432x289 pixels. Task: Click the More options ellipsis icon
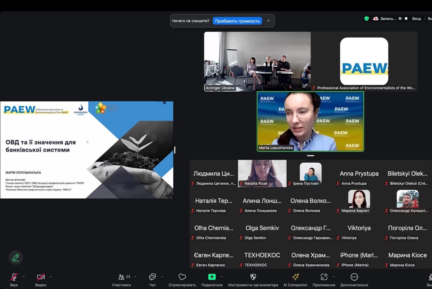354,277
